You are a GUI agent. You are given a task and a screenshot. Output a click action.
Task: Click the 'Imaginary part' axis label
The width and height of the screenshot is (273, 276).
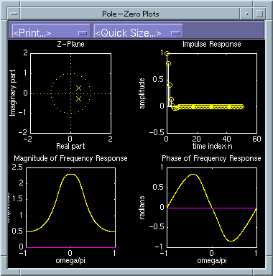coord(12,93)
